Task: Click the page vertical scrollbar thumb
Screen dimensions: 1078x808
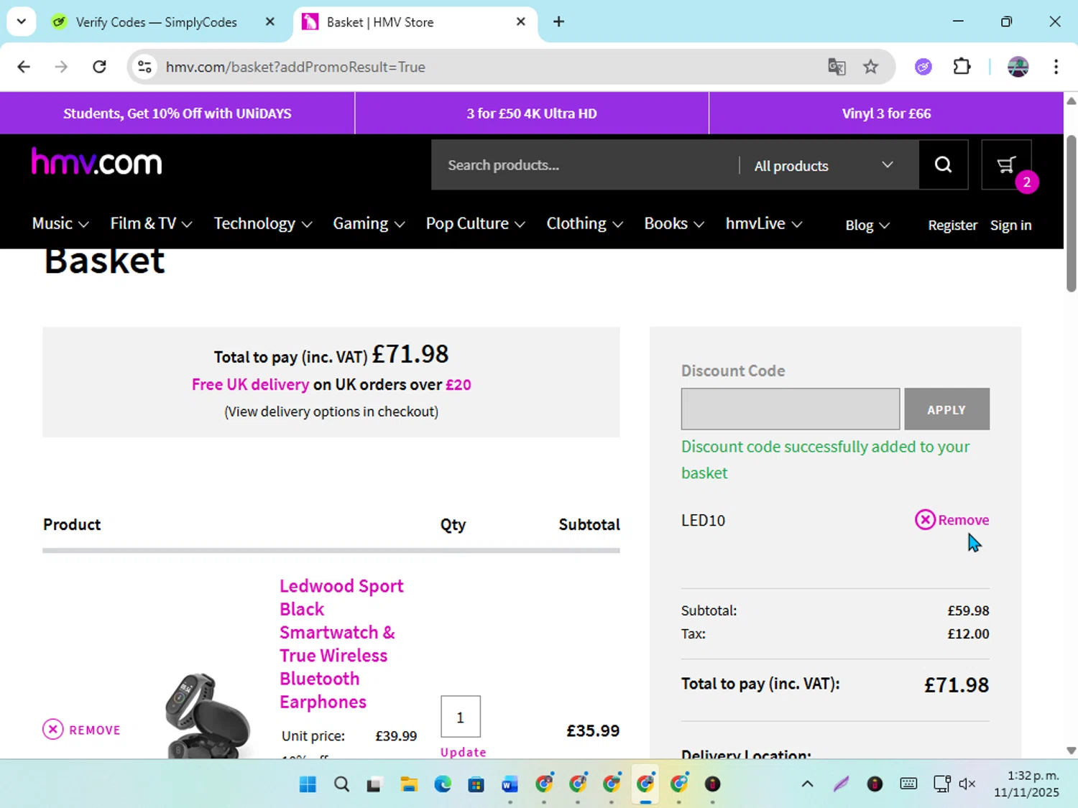Action: tap(1071, 213)
